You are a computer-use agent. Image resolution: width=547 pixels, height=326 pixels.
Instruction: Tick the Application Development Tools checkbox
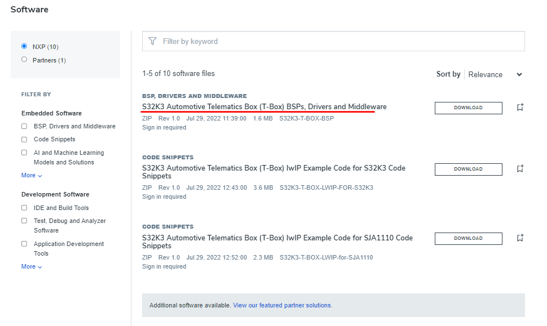tap(24, 244)
